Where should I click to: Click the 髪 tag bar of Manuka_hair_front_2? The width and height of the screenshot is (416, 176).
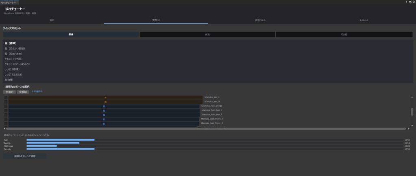coord(104,124)
